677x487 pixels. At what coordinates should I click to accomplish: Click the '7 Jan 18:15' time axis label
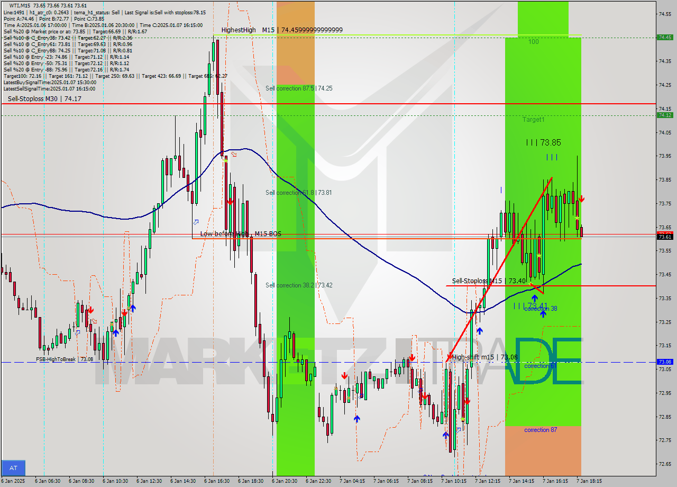(x=589, y=481)
